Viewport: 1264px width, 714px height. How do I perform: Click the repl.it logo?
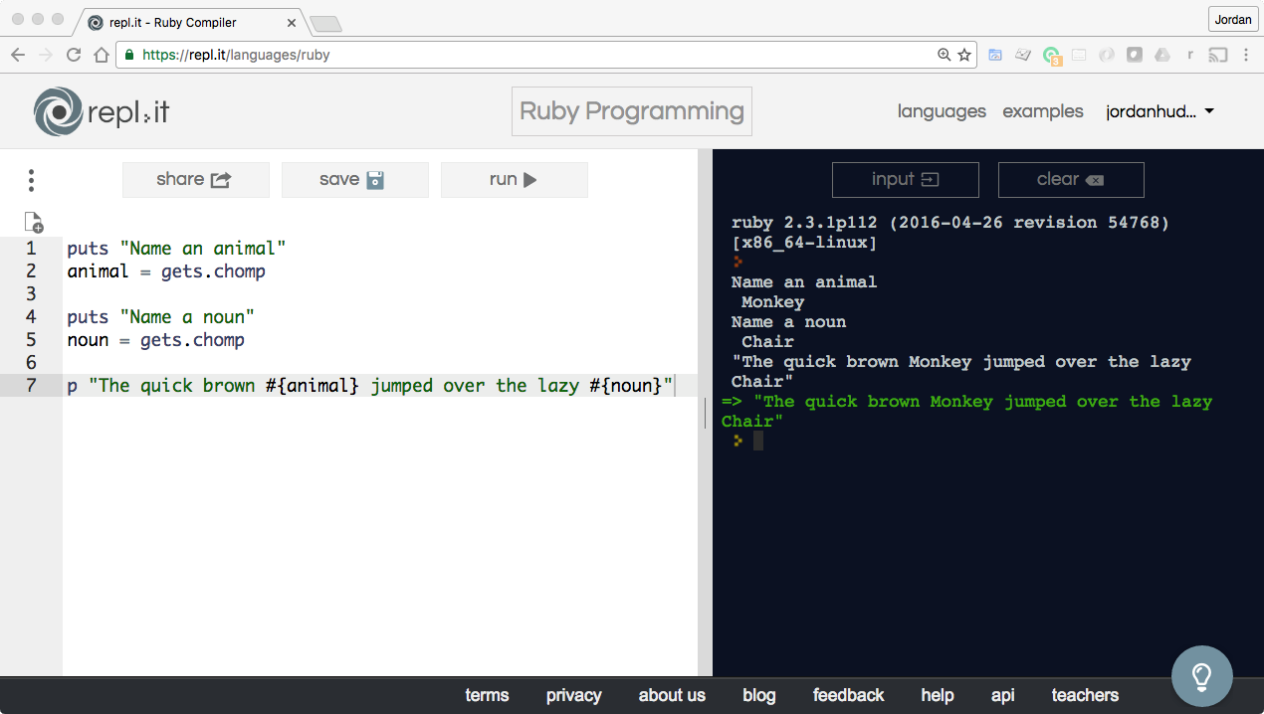point(101,111)
